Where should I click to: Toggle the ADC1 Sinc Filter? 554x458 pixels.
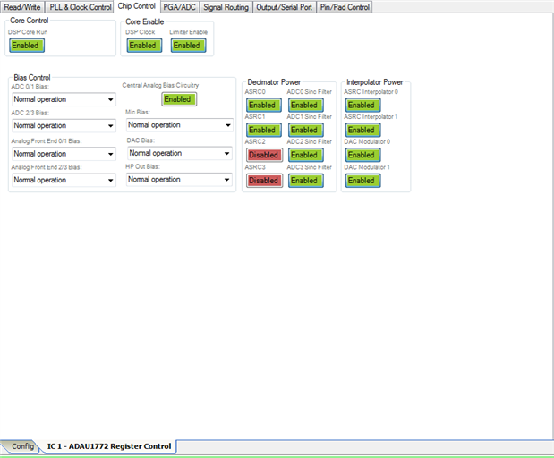click(x=305, y=131)
